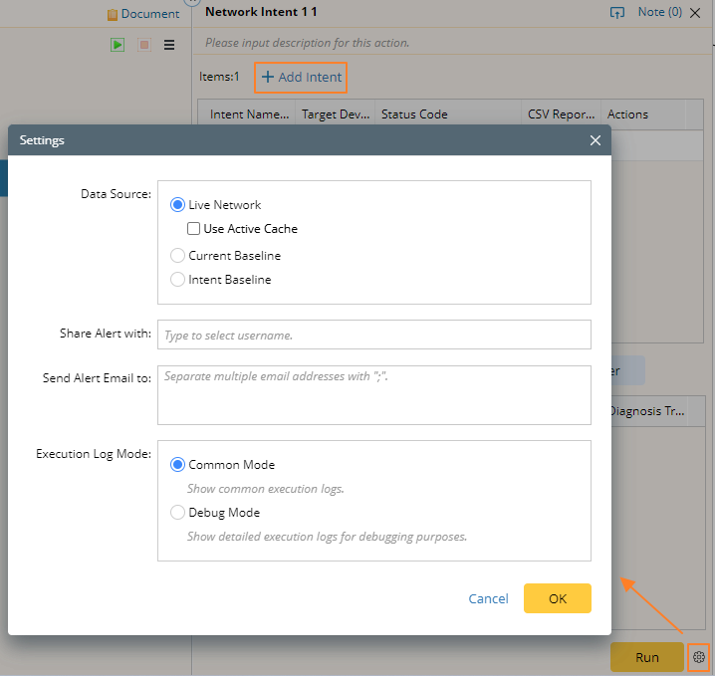
Task: Click the stop icon next to play
Action: point(143,45)
